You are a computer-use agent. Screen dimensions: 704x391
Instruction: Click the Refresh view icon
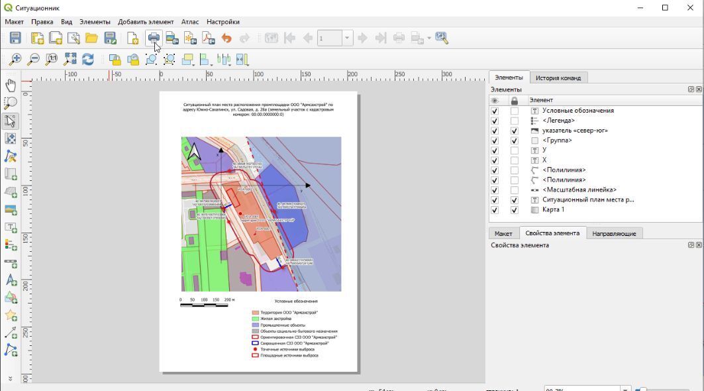(x=87, y=60)
